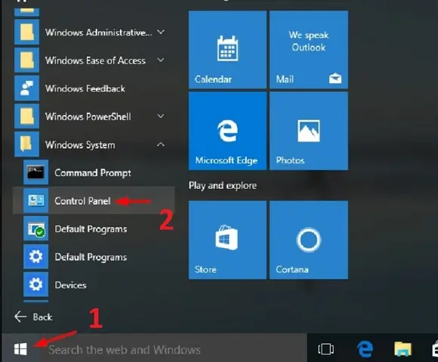Open Task View on the taskbar
This screenshot has width=438, height=362.
tap(325, 349)
